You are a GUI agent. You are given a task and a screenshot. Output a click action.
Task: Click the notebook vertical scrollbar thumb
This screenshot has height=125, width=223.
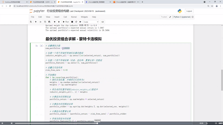tap(222, 80)
